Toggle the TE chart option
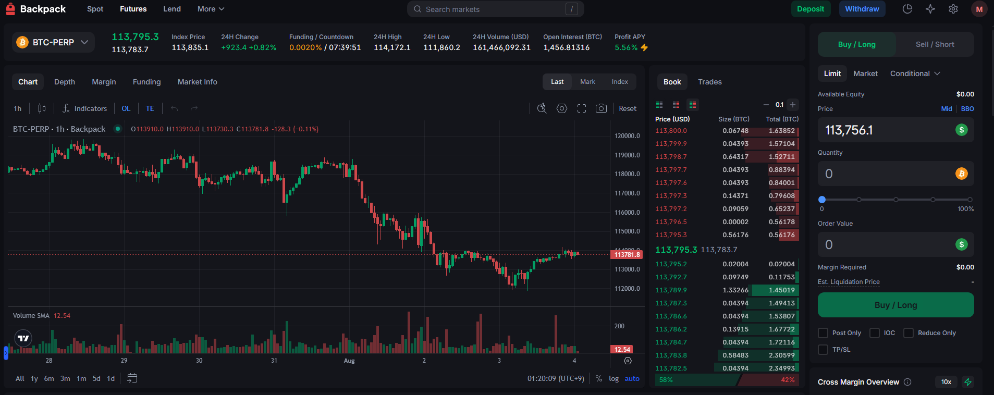The height and width of the screenshot is (395, 994). [x=150, y=108]
